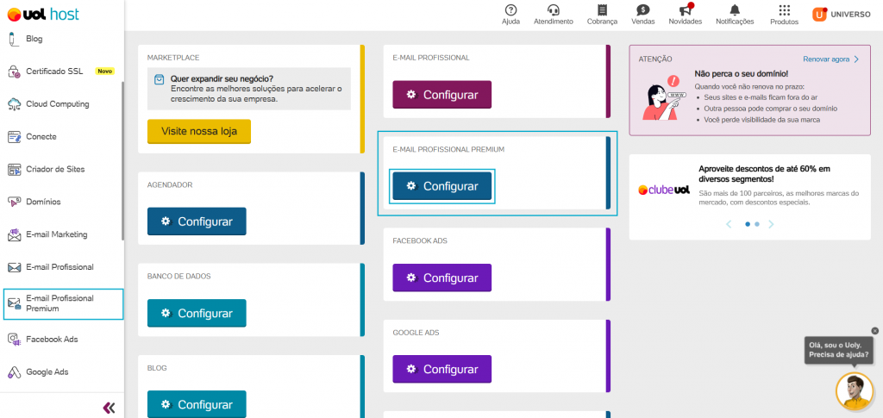The image size is (883, 418).
Task: Open the Notificações bell icon
Action: pyautogui.click(x=735, y=10)
